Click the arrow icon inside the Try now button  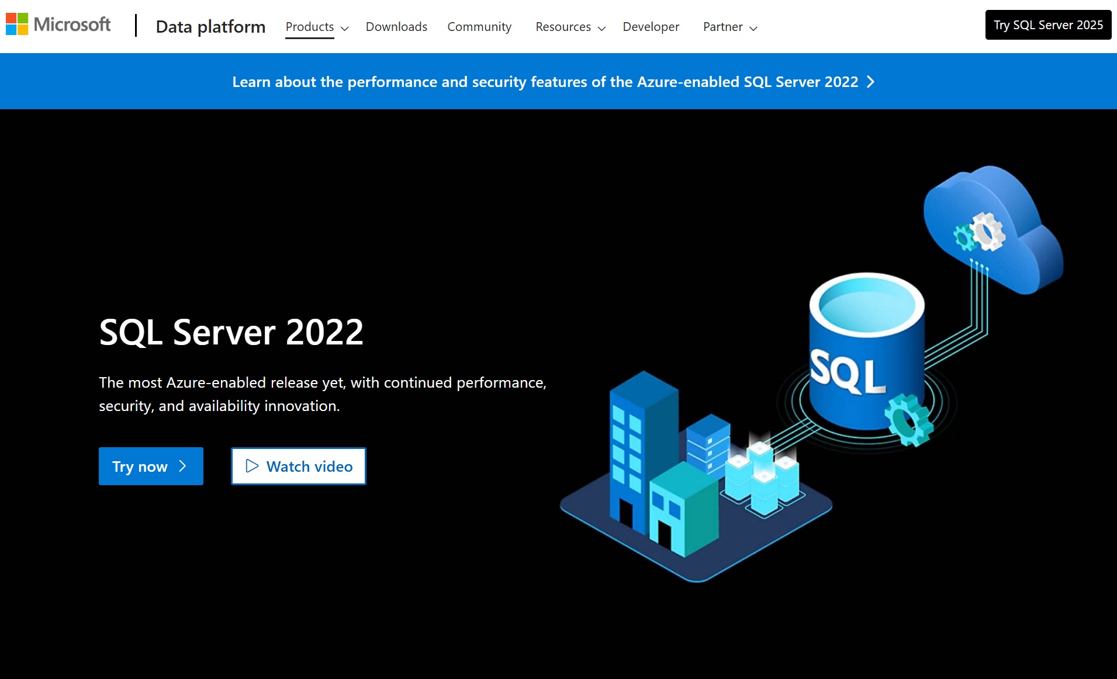pyautogui.click(x=182, y=466)
